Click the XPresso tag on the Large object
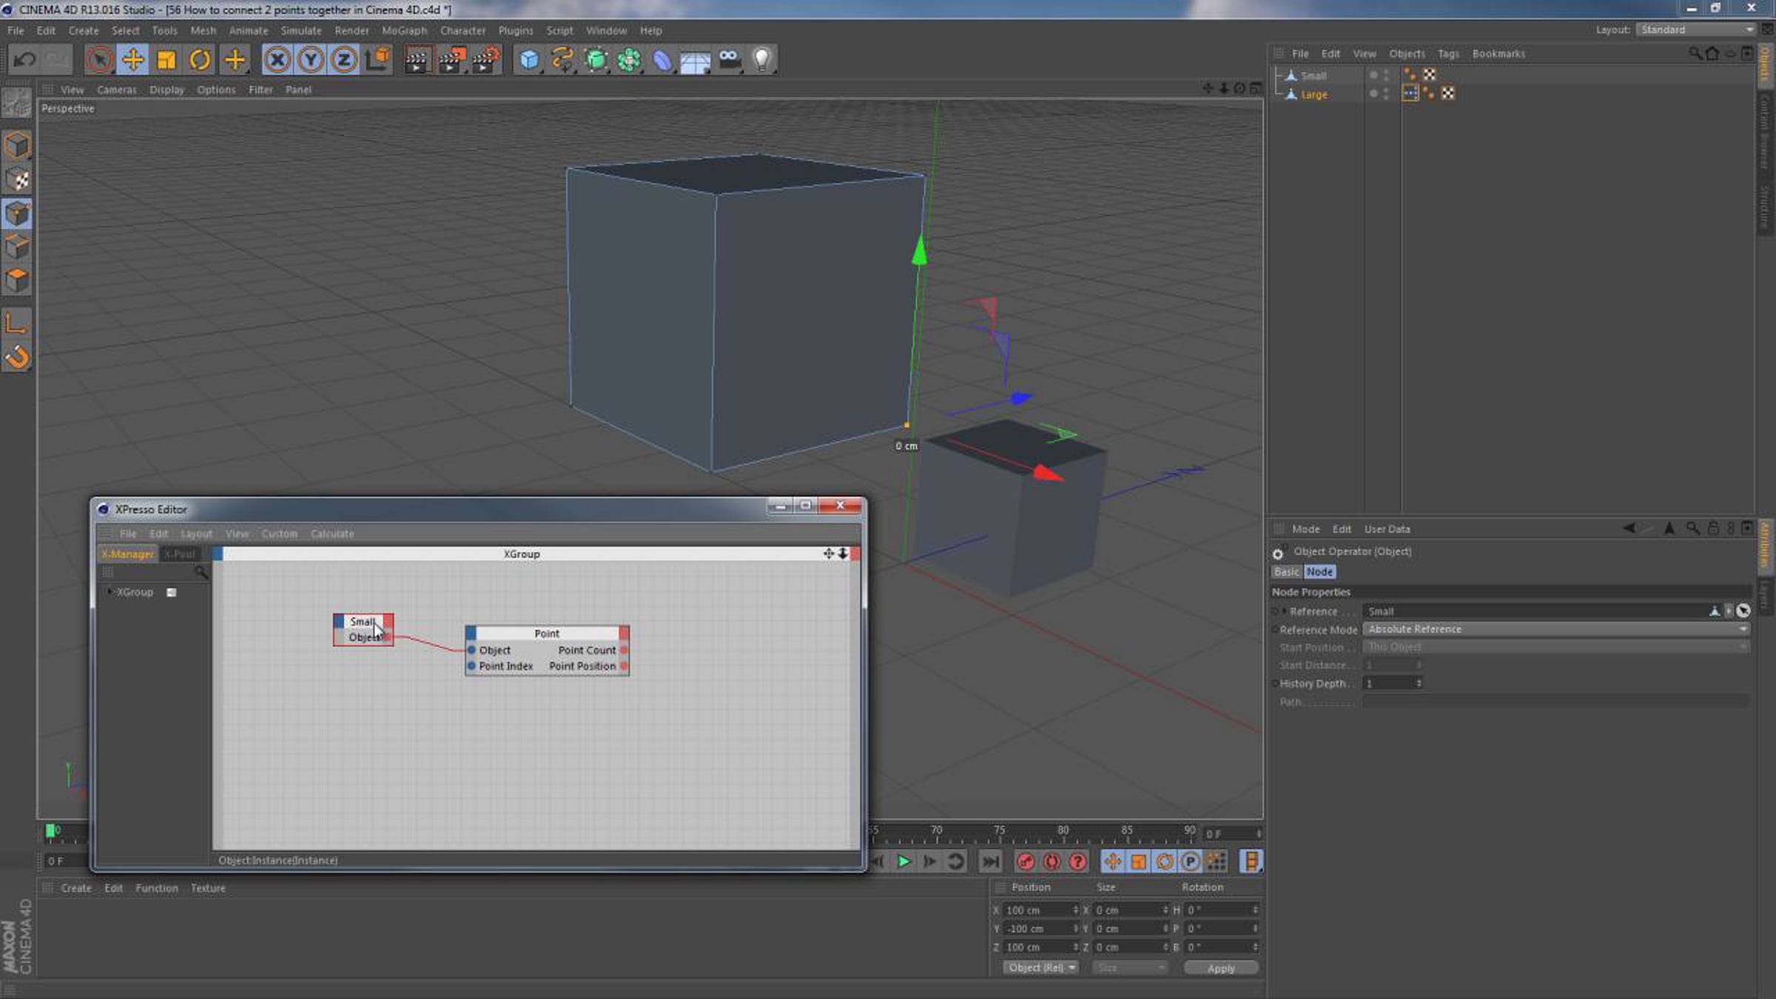This screenshot has width=1776, height=999. click(x=1410, y=93)
